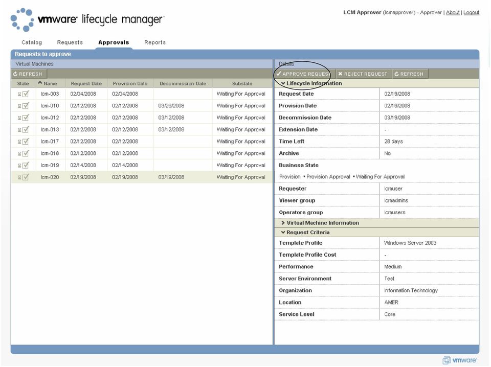This screenshot has width=491, height=367.
Task: Open the About link
Action: [x=453, y=12]
